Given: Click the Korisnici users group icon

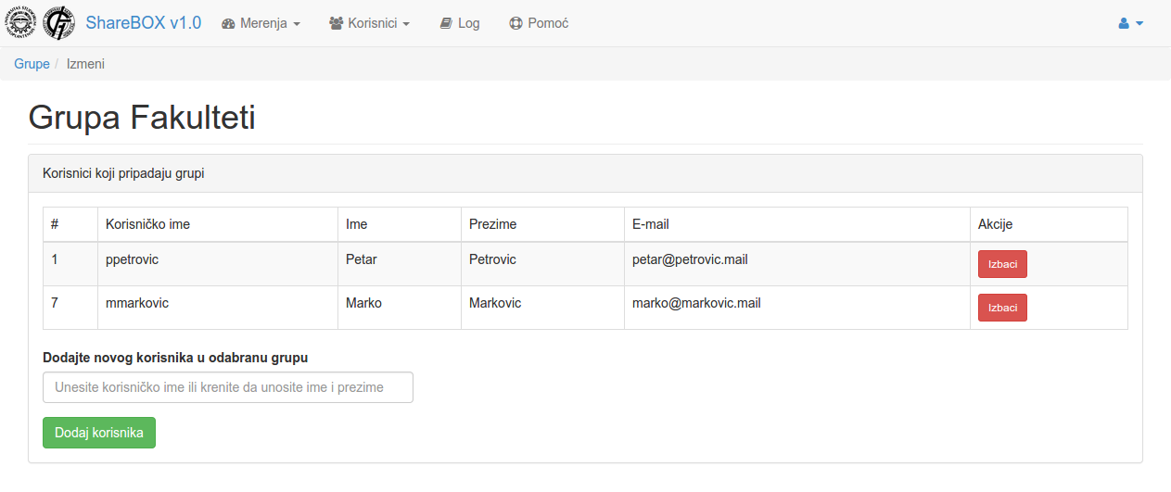Looking at the screenshot, I should (337, 24).
